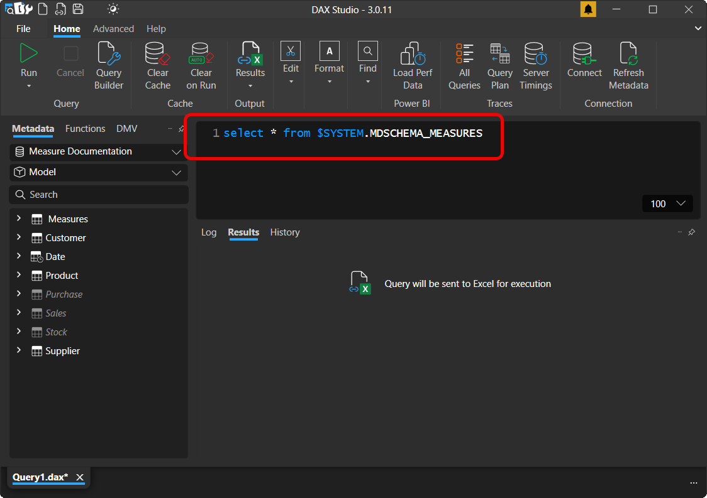Image resolution: width=707 pixels, height=498 pixels.
Task: Expand the Stock table node
Action: pyautogui.click(x=19, y=332)
